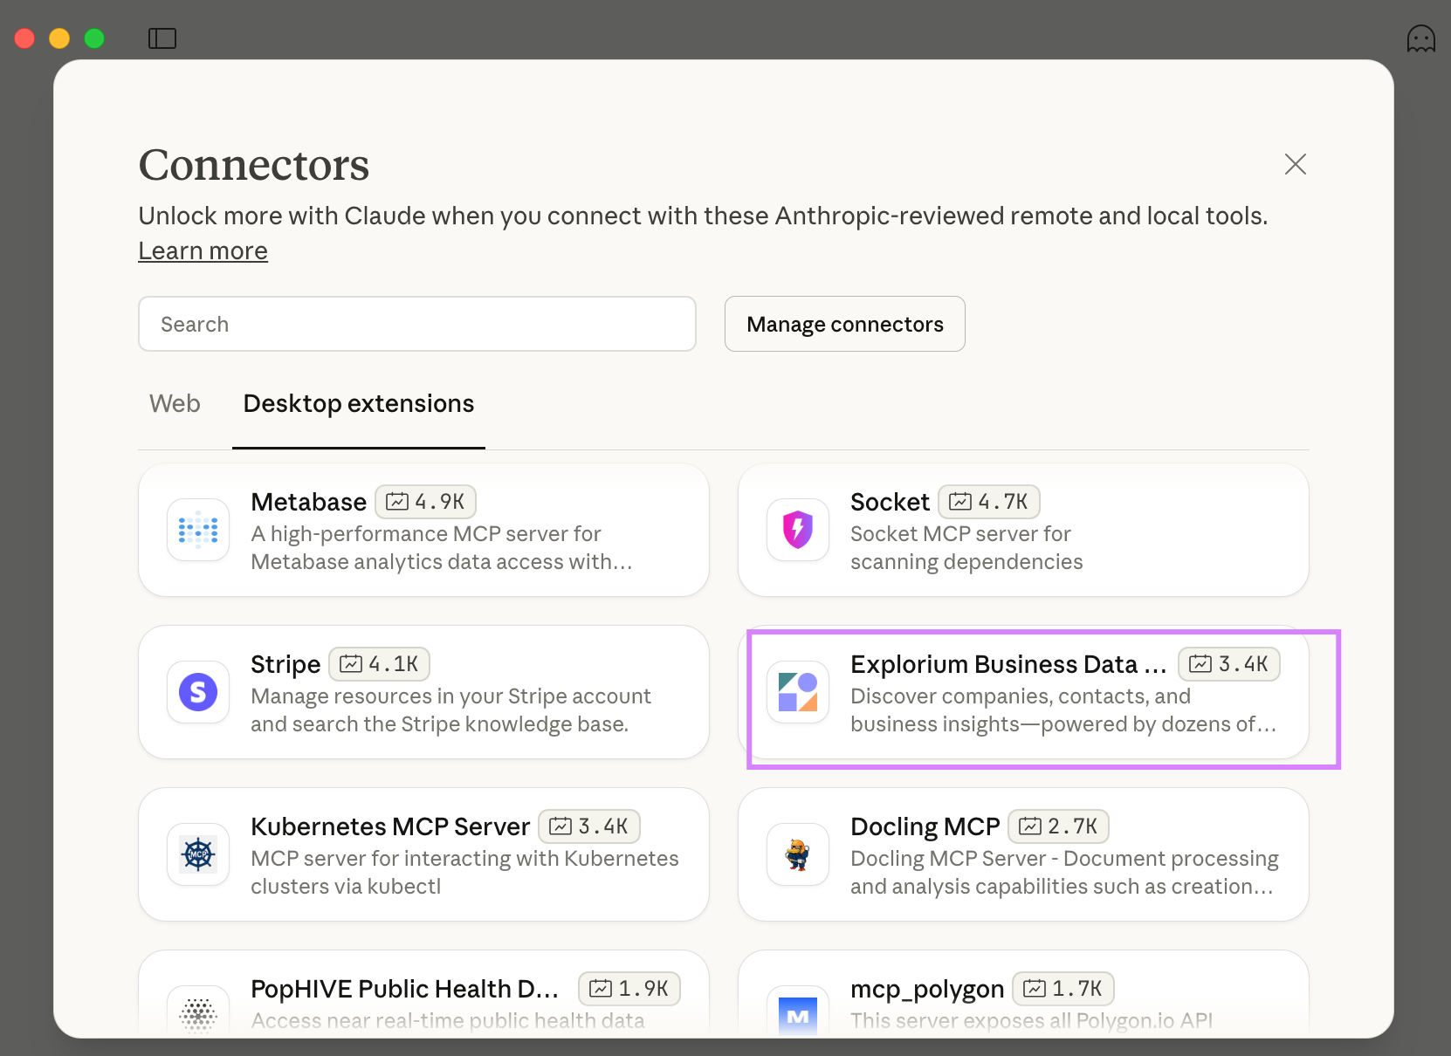Click the Socket shield logo icon
Image resolution: width=1451 pixels, height=1056 pixels.
coord(798,530)
